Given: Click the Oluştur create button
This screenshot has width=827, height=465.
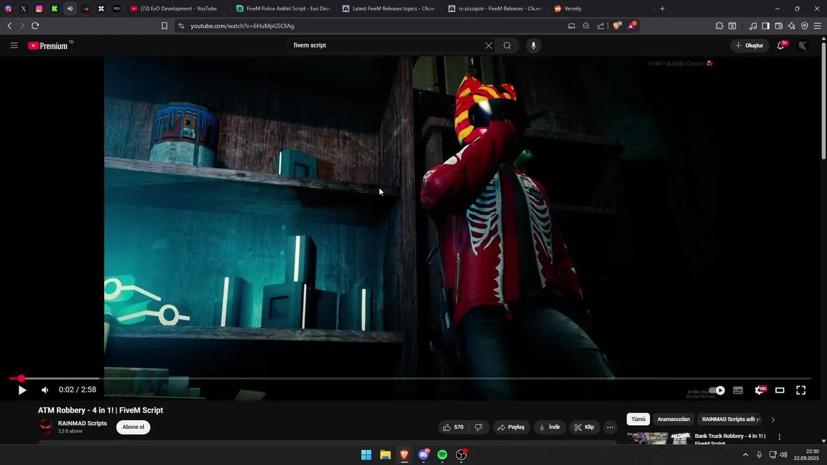Looking at the screenshot, I should click(749, 45).
